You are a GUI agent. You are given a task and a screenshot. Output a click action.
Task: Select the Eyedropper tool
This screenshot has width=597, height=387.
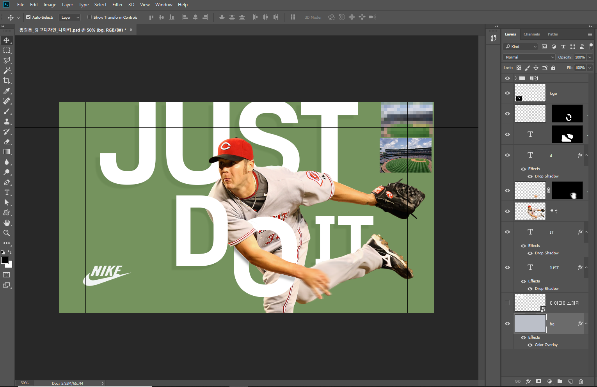click(x=7, y=91)
